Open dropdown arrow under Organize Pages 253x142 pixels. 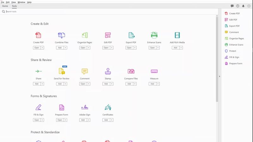tap(89, 48)
